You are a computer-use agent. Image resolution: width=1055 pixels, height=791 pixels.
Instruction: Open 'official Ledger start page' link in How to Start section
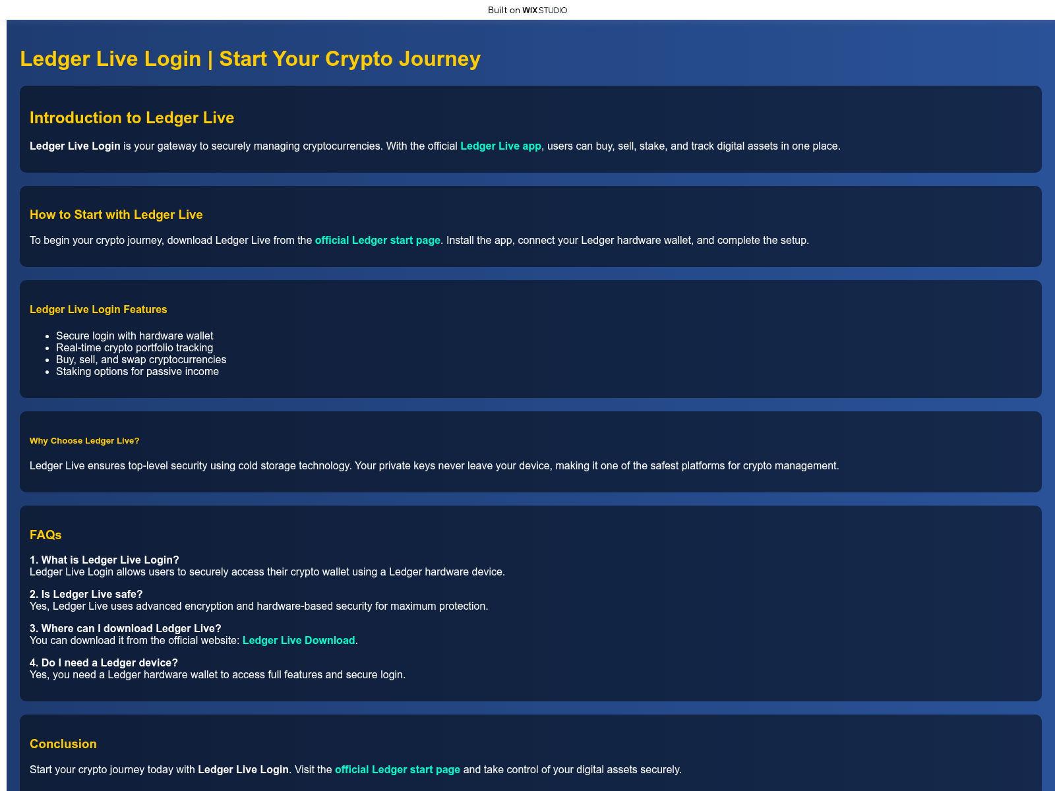(x=377, y=241)
